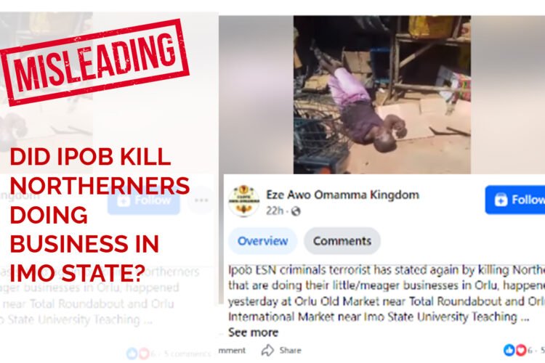
Task: Click the Share arrow icon
Action: point(267,350)
